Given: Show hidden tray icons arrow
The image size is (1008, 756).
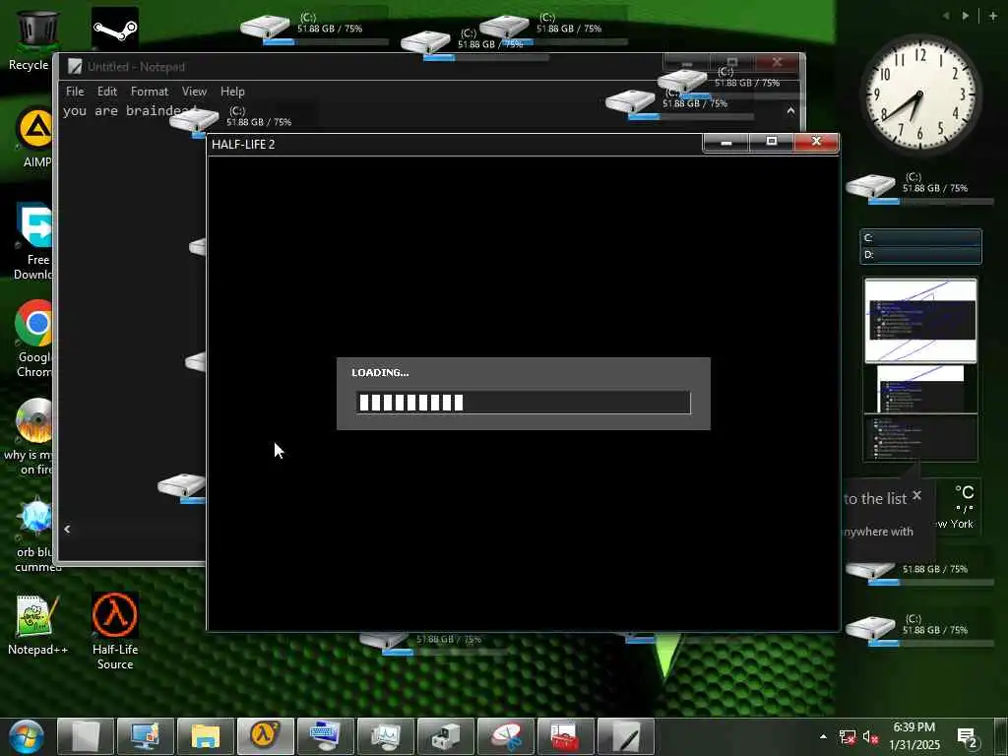Looking at the screenshot, I should pos(823,736).
